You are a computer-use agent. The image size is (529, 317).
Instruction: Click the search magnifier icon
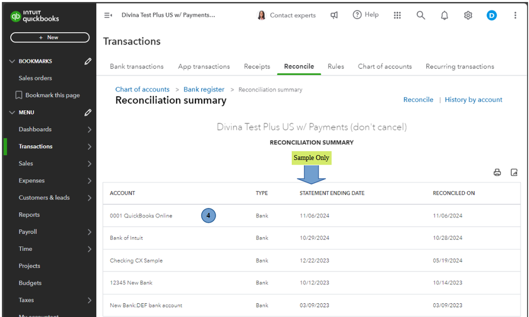420,15
